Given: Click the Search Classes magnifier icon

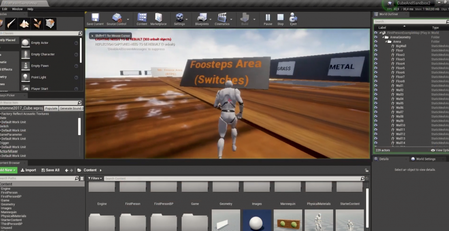Looking at the screenshot, I should pyautogui.click(x=80, y=33).
